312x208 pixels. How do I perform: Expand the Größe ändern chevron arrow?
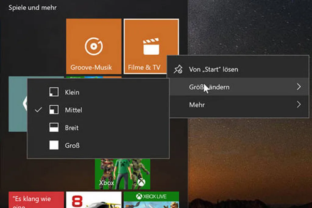[299, 87]
